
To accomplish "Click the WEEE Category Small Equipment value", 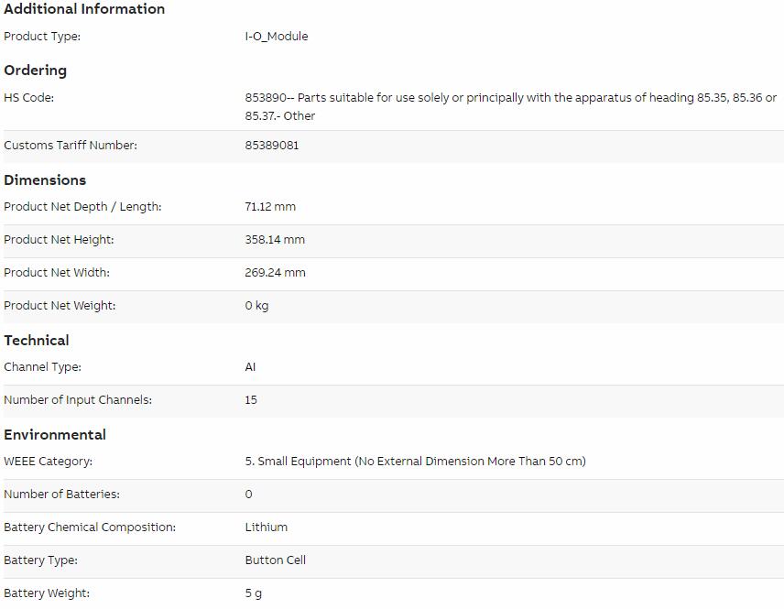I will pos(415,462).
